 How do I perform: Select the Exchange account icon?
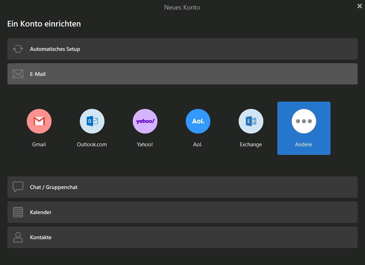[251, 121]
